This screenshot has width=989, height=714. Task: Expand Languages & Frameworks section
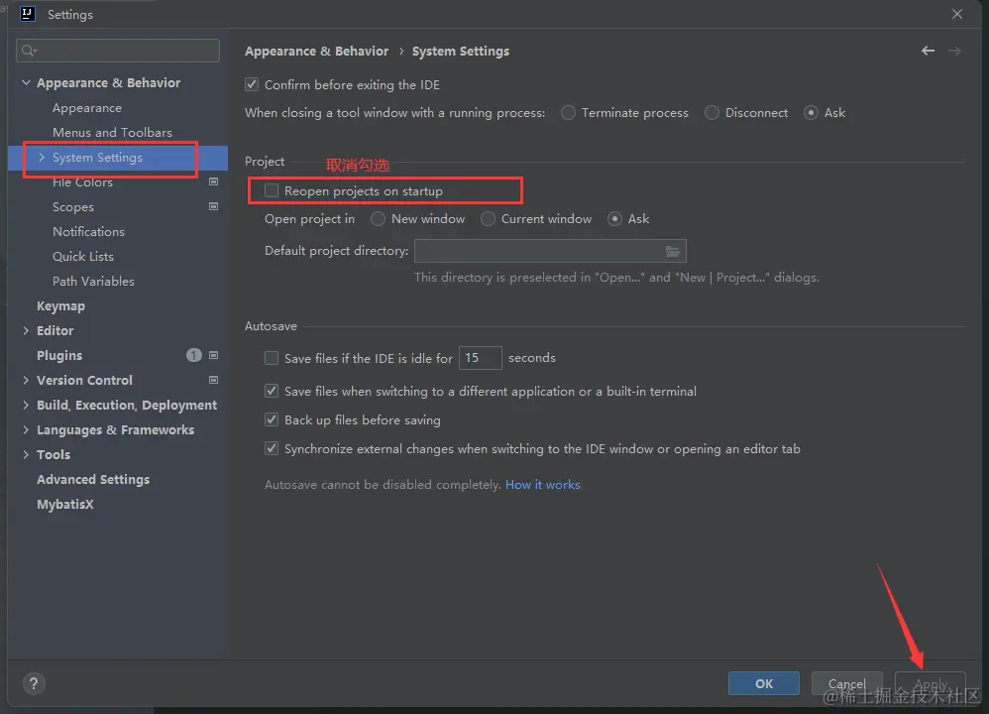[26, 430]
